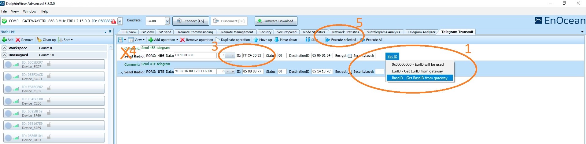Click the Move up arrow icon
Screen dimensions: 586x144
point(256,40)
